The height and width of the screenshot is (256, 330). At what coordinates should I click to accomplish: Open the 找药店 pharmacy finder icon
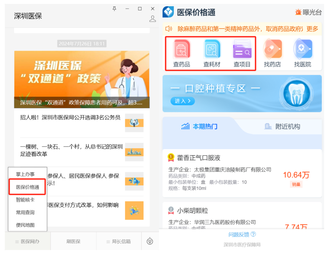coord(273,49)
